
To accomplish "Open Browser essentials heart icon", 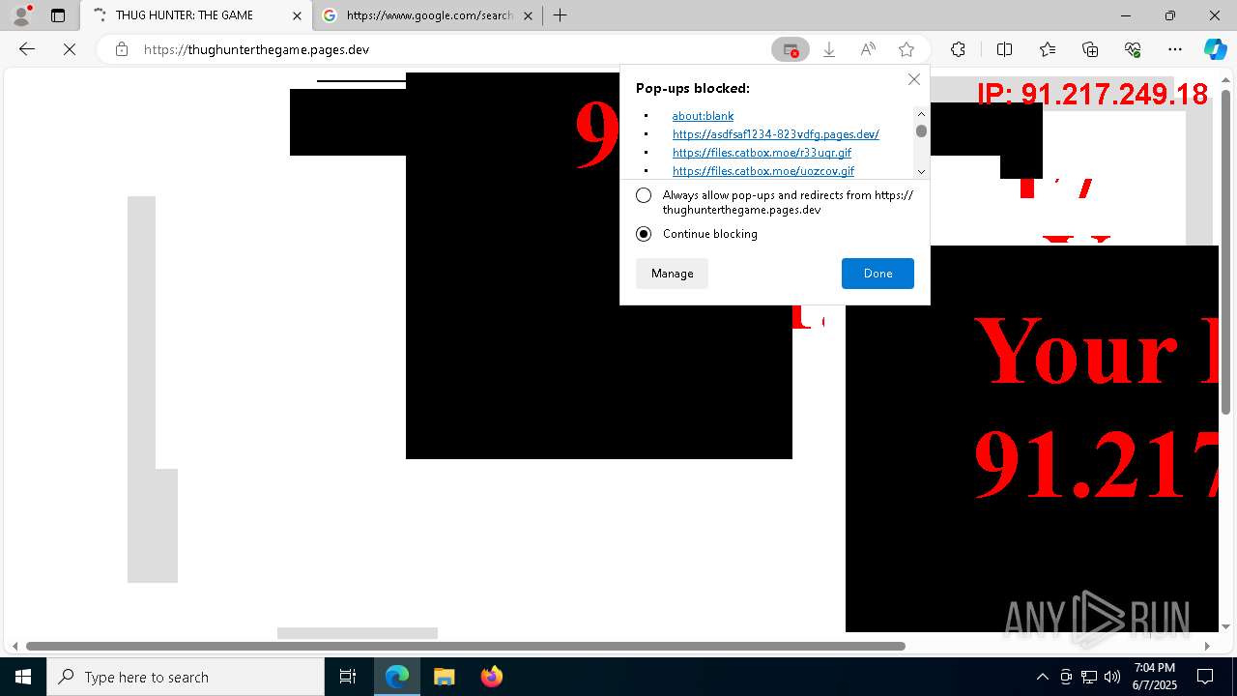I will (1133, 49).
